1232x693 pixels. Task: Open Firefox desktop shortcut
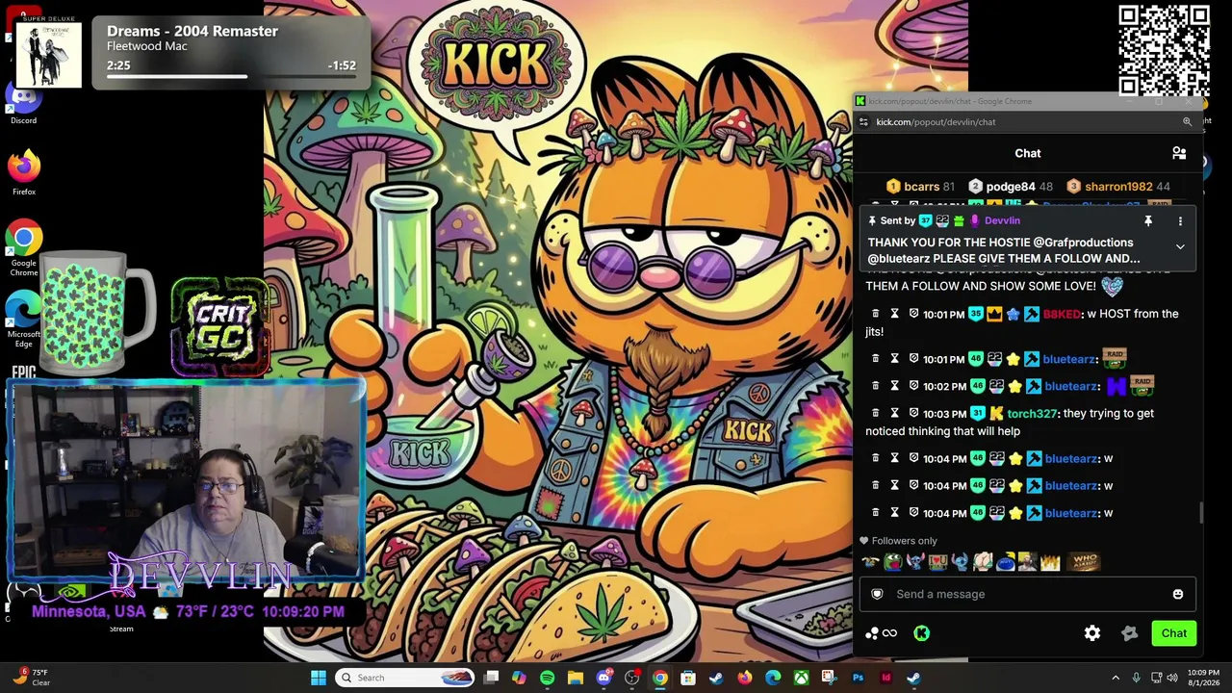pyautogui.click(x=24, y=173)
